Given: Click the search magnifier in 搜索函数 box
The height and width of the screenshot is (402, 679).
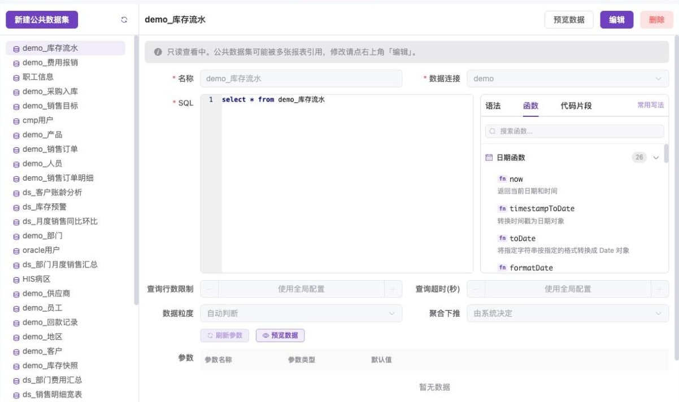Looking at the screenshot, I should (x=493, y=131).
